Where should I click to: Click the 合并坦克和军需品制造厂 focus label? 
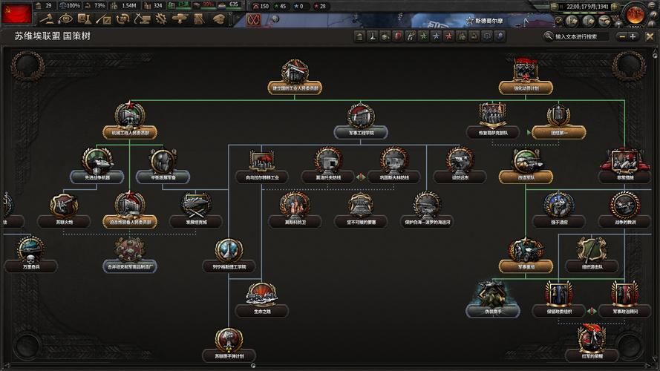(x=130, y=266)
